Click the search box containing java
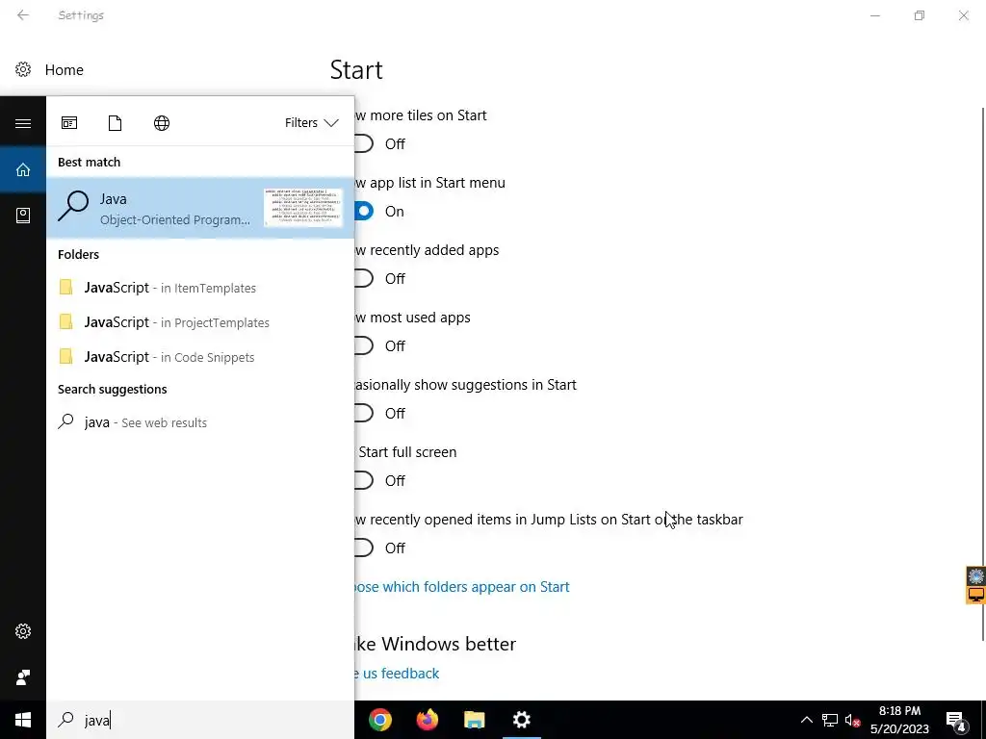Screen dimensions: 986x739 (x=200, y=720)
